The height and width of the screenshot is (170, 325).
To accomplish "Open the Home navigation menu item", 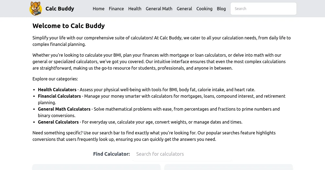I will click(x=99, y=9).
